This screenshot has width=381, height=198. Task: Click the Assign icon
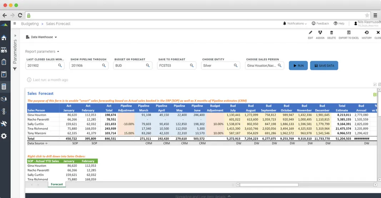click(320, 33)
